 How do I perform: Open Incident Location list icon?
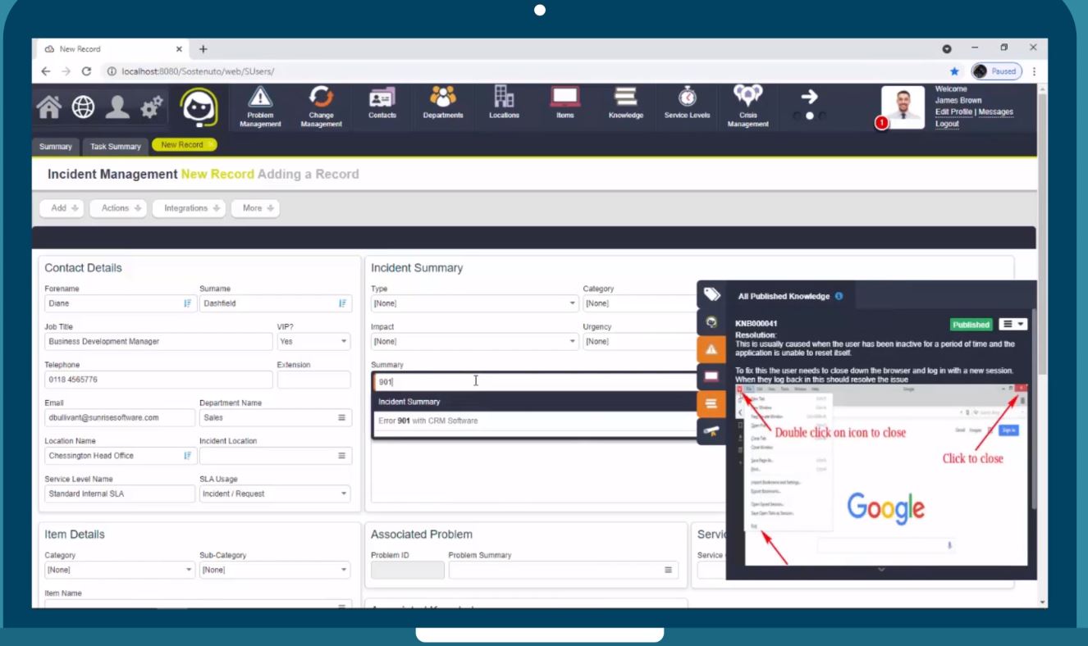pyautogui.click(x=342, y=456)
